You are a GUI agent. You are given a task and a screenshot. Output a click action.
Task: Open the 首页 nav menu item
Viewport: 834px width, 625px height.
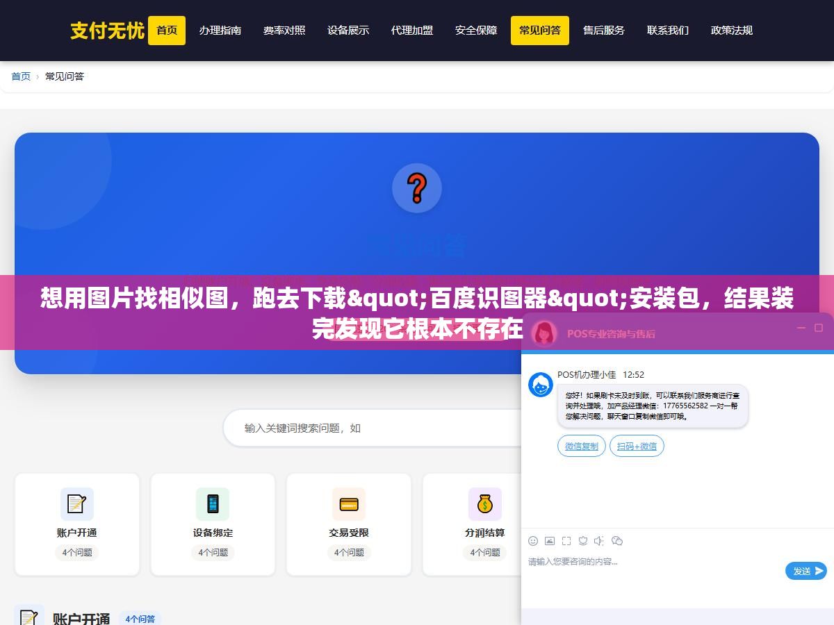tap(167, 31)
